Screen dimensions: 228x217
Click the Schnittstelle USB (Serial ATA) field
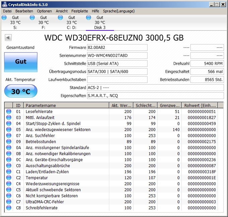tap(117, 64)
